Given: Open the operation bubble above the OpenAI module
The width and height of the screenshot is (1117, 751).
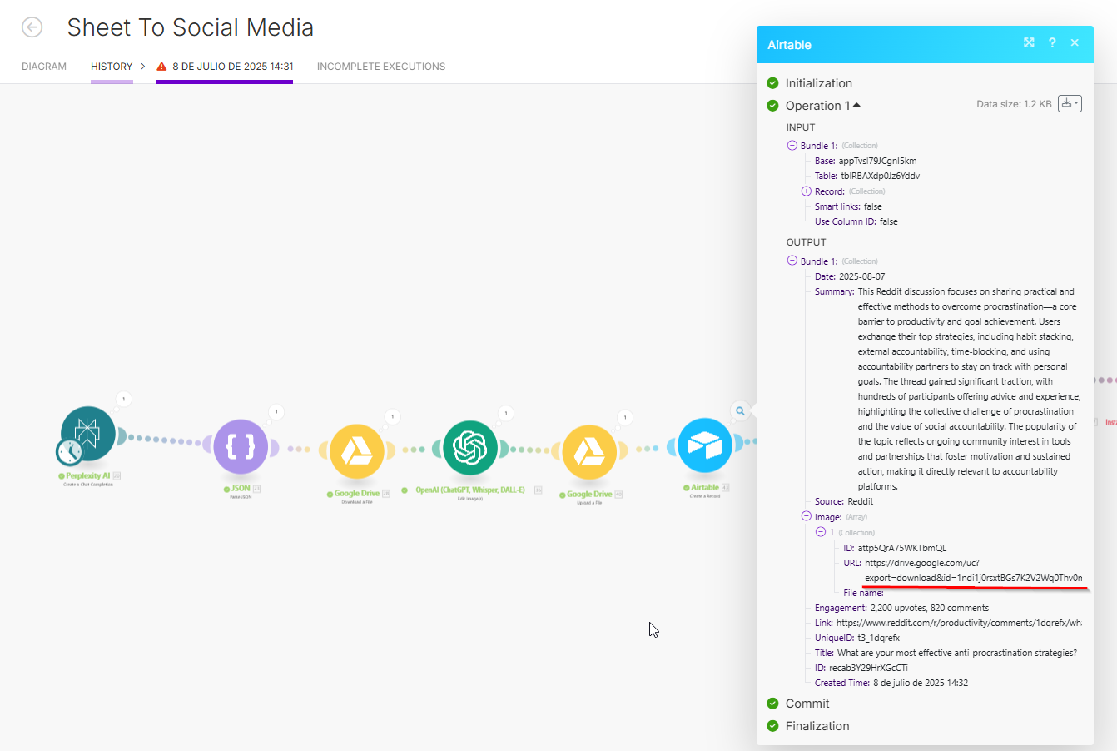Looking at the screenshot, I should click(506, 413).
